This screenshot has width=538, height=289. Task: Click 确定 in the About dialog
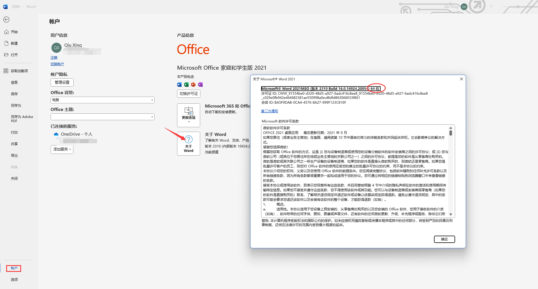click(444, 239)
